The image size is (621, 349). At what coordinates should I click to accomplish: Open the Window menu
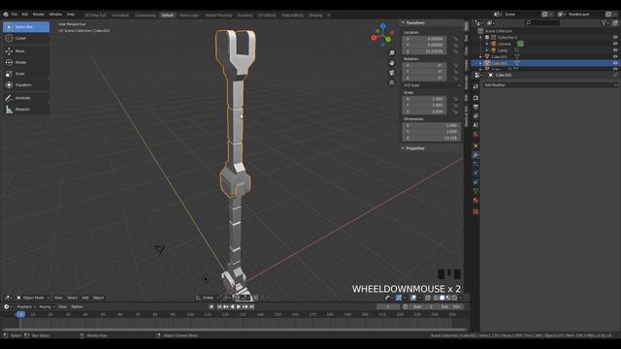[x=55, y=15]
